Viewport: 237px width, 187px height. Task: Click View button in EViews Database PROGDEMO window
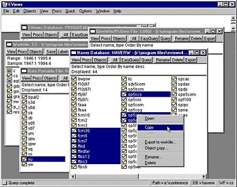[27, 35]
